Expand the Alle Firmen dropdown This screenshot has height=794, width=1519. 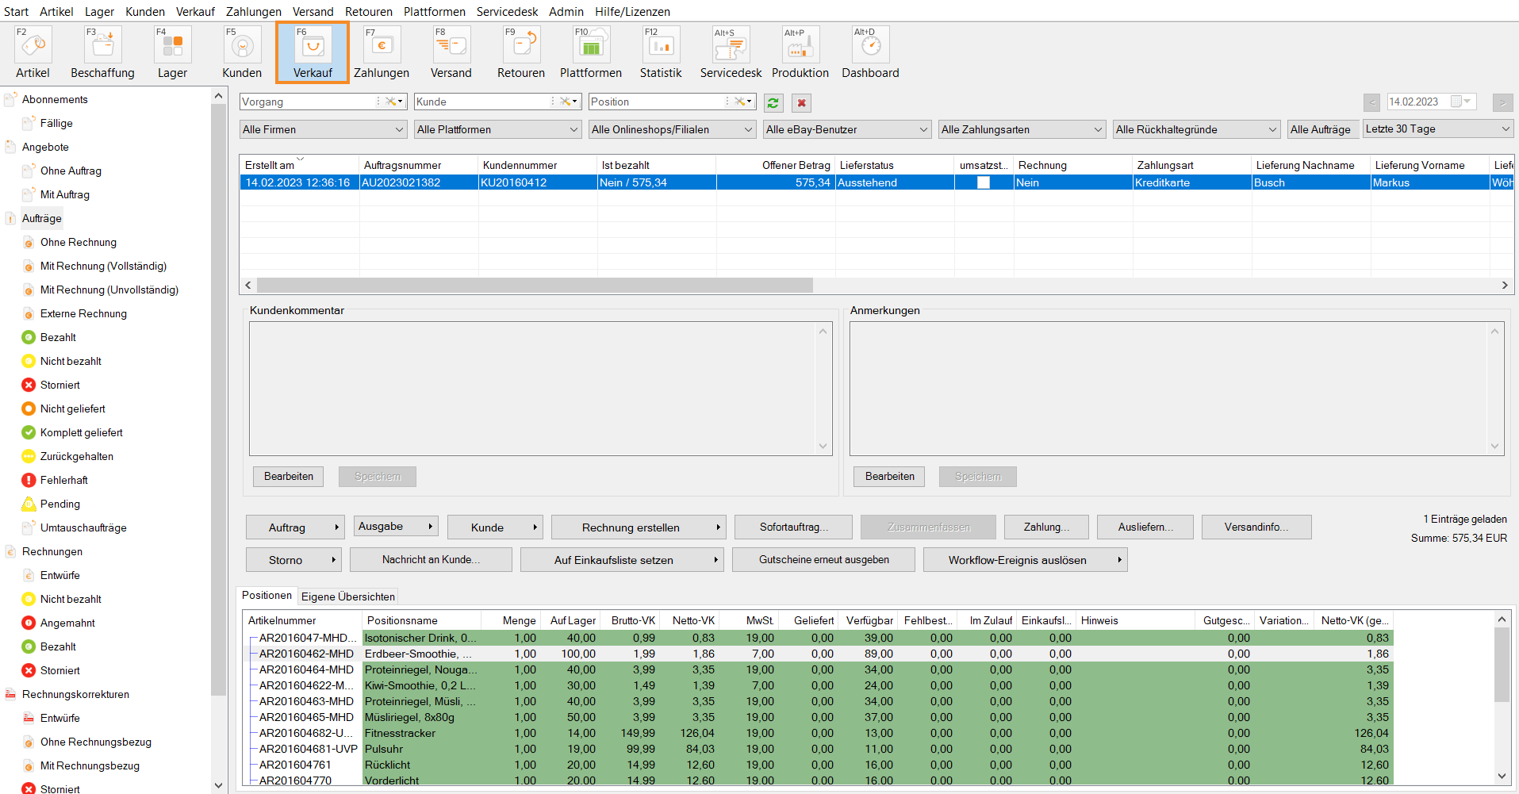(324, 129)
